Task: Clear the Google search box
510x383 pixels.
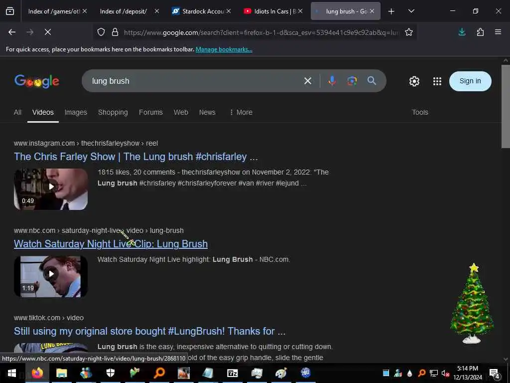Action: pos(308,81)
